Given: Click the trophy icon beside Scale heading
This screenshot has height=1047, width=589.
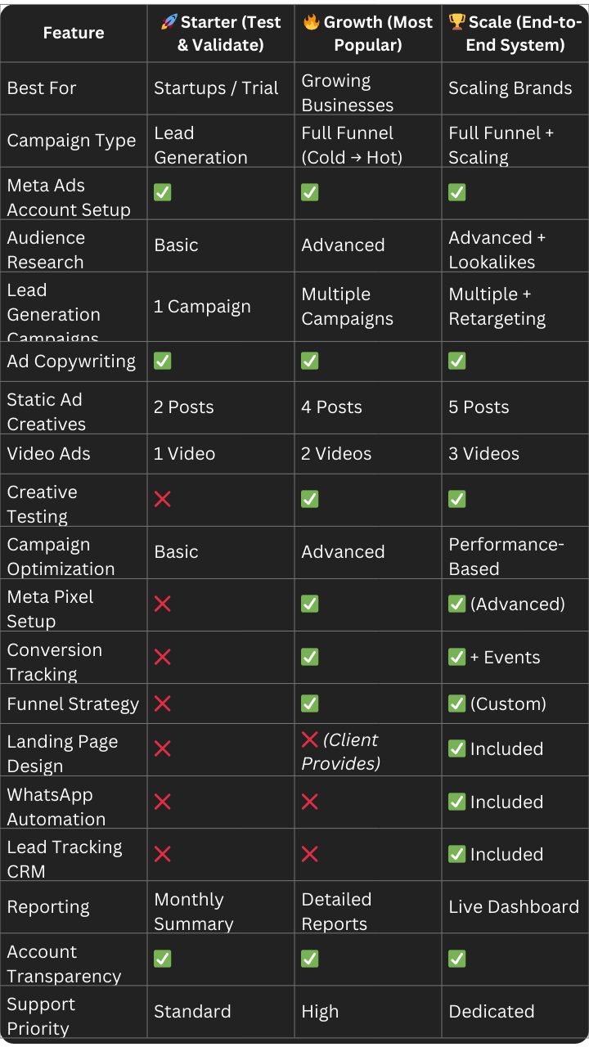Looking at the screenshot, I should [x=457, y=22].
